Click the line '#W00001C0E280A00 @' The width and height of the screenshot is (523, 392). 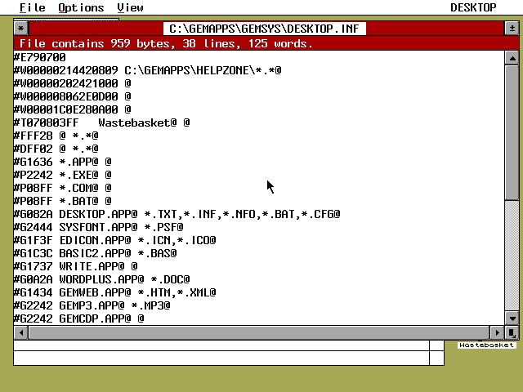73,109
